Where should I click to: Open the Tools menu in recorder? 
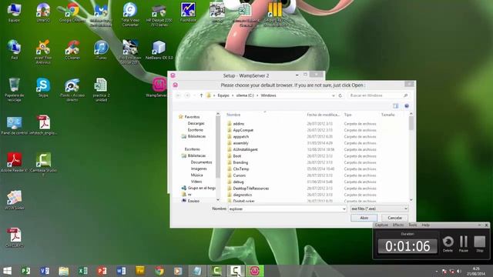[413, 225]
